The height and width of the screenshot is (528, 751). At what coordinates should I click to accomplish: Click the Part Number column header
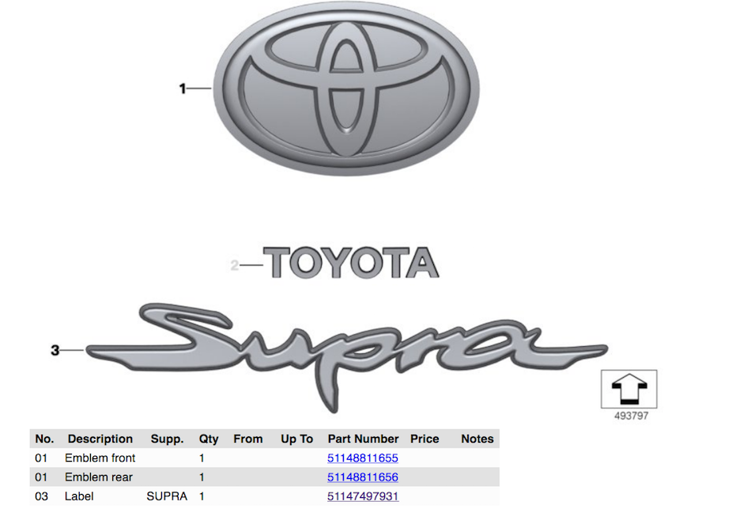[363, 439]
